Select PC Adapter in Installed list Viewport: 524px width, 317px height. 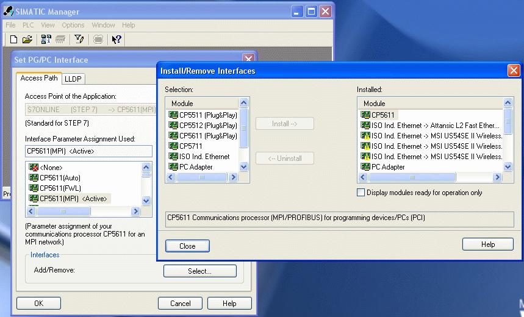tap(382, 166)
